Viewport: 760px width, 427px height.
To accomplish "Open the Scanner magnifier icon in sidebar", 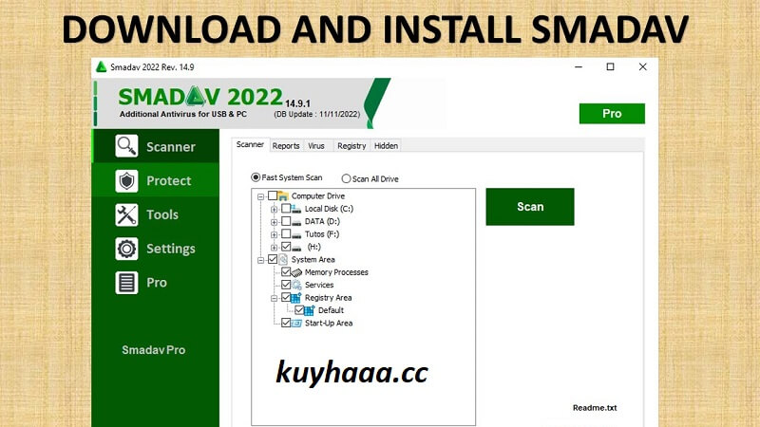I will point(126,146).
